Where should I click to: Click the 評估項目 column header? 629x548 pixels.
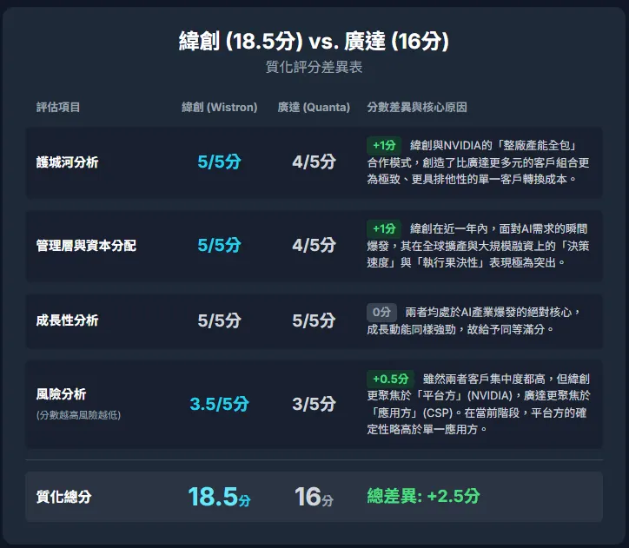click(58, 107)
